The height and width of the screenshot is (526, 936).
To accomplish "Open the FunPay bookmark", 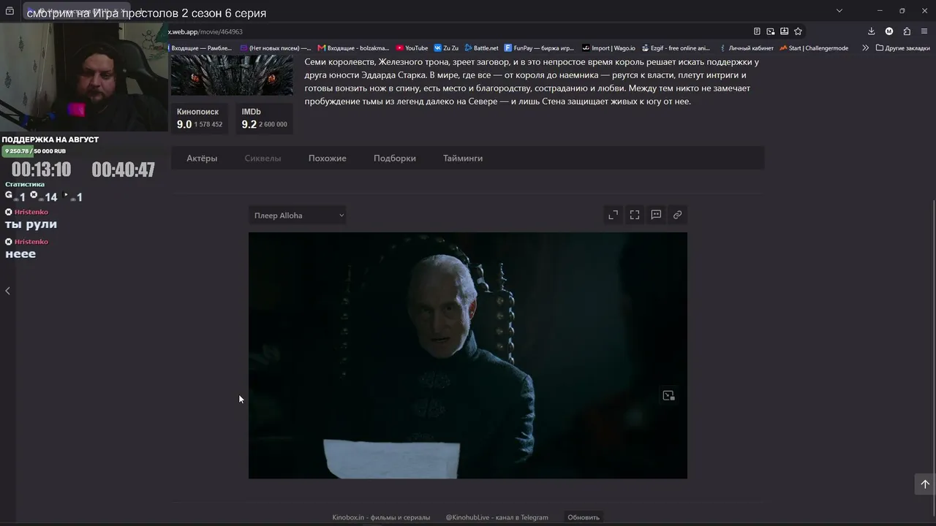I will point(539,48).
